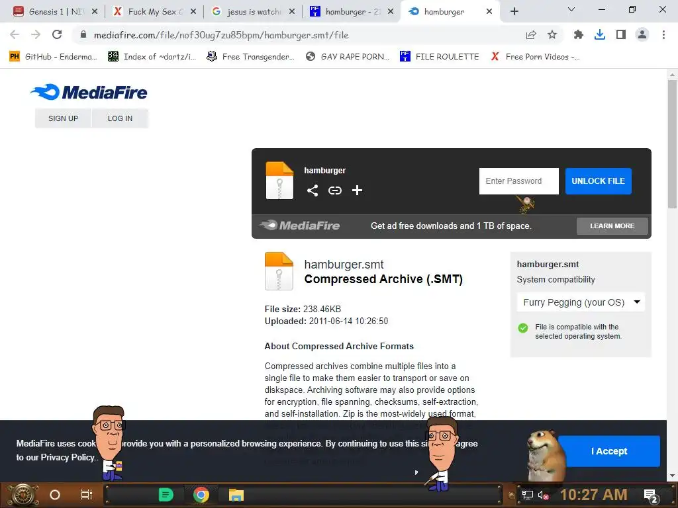Copy link using the chain icon
Screen dimensions: 678x508
334,190
